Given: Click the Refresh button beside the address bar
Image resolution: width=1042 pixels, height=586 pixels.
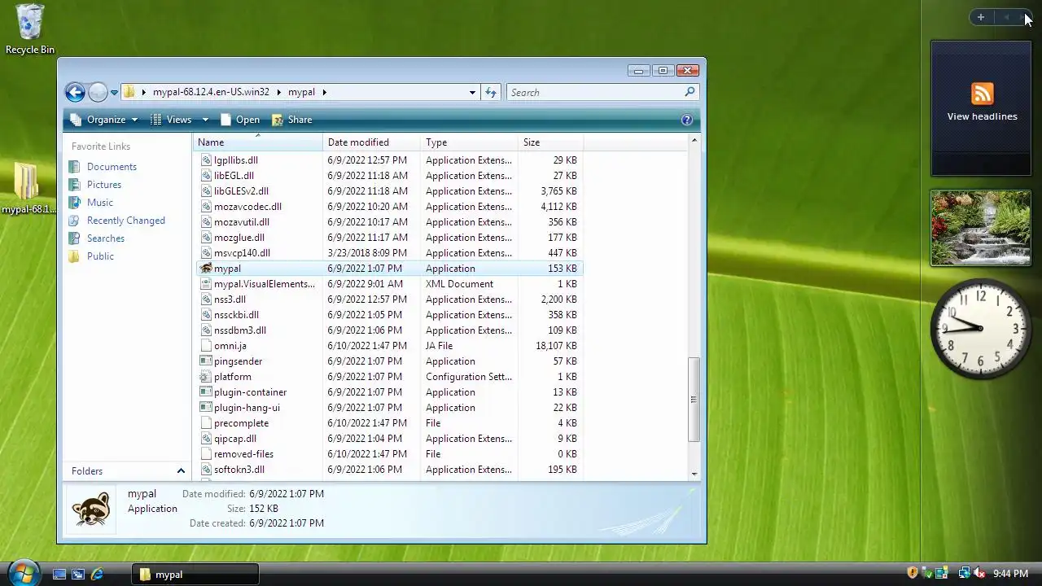Looking at the screenshot, I should 491,92.
